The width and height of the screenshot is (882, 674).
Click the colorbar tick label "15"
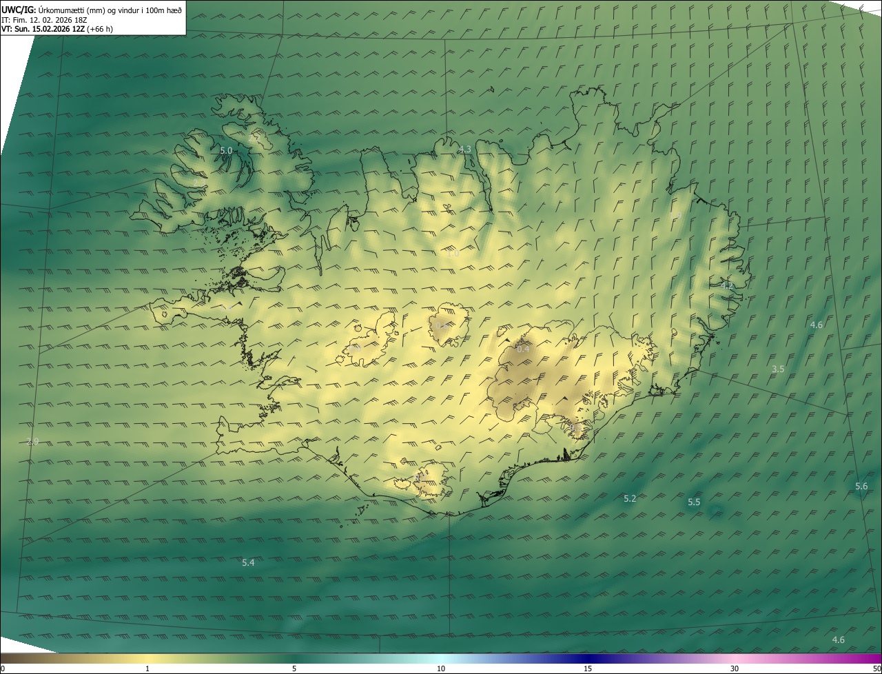click(588, 668)
